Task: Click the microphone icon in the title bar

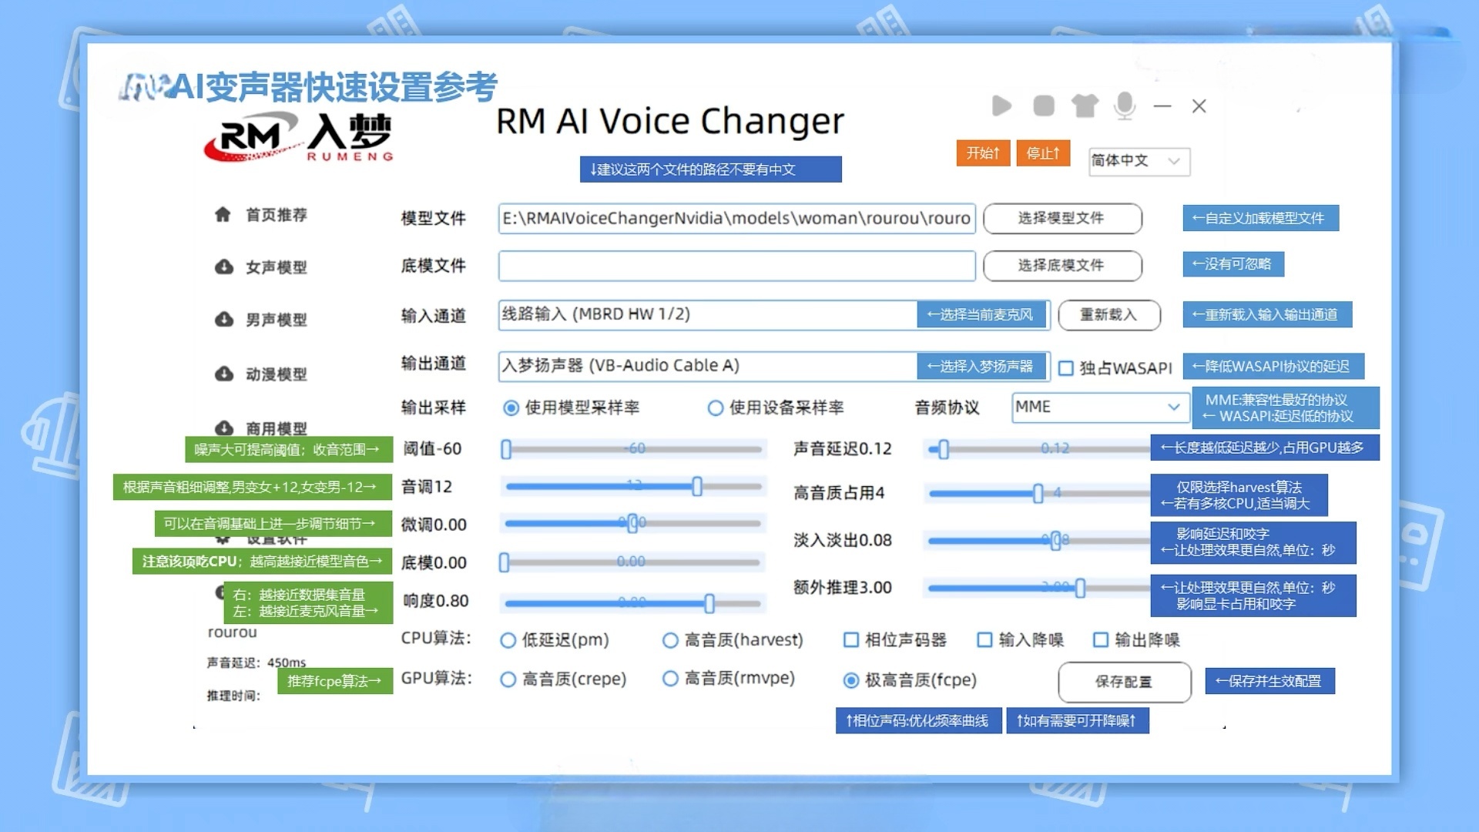Action: pyautogui.click(x=1125, y=106)
